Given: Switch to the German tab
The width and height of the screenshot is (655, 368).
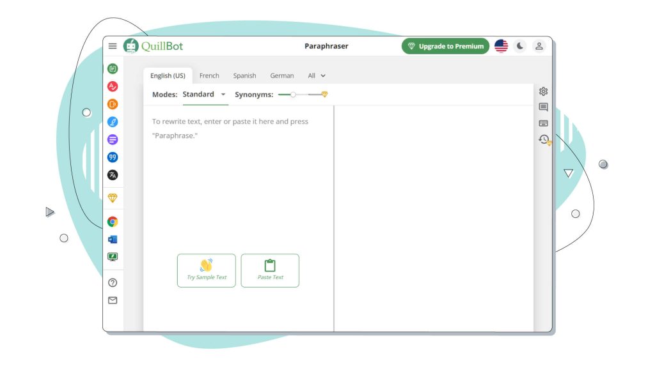Looking at the screenshot, I should click(x=281, y=75).
